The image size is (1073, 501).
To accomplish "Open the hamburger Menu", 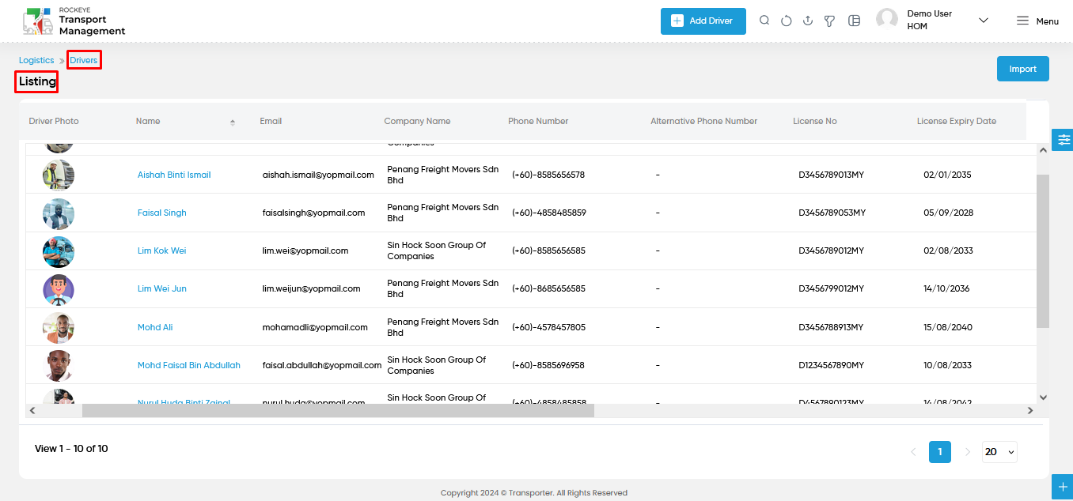I will pyautogui.click(x=1037, y=21).
